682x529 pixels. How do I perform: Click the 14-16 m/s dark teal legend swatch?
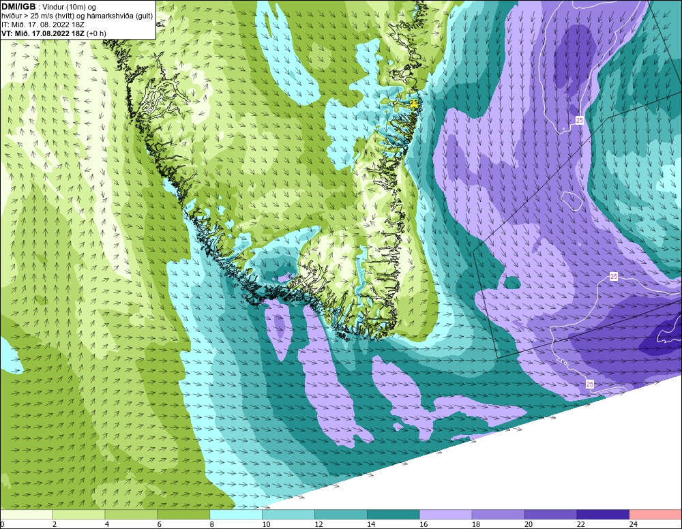[394, 515]
